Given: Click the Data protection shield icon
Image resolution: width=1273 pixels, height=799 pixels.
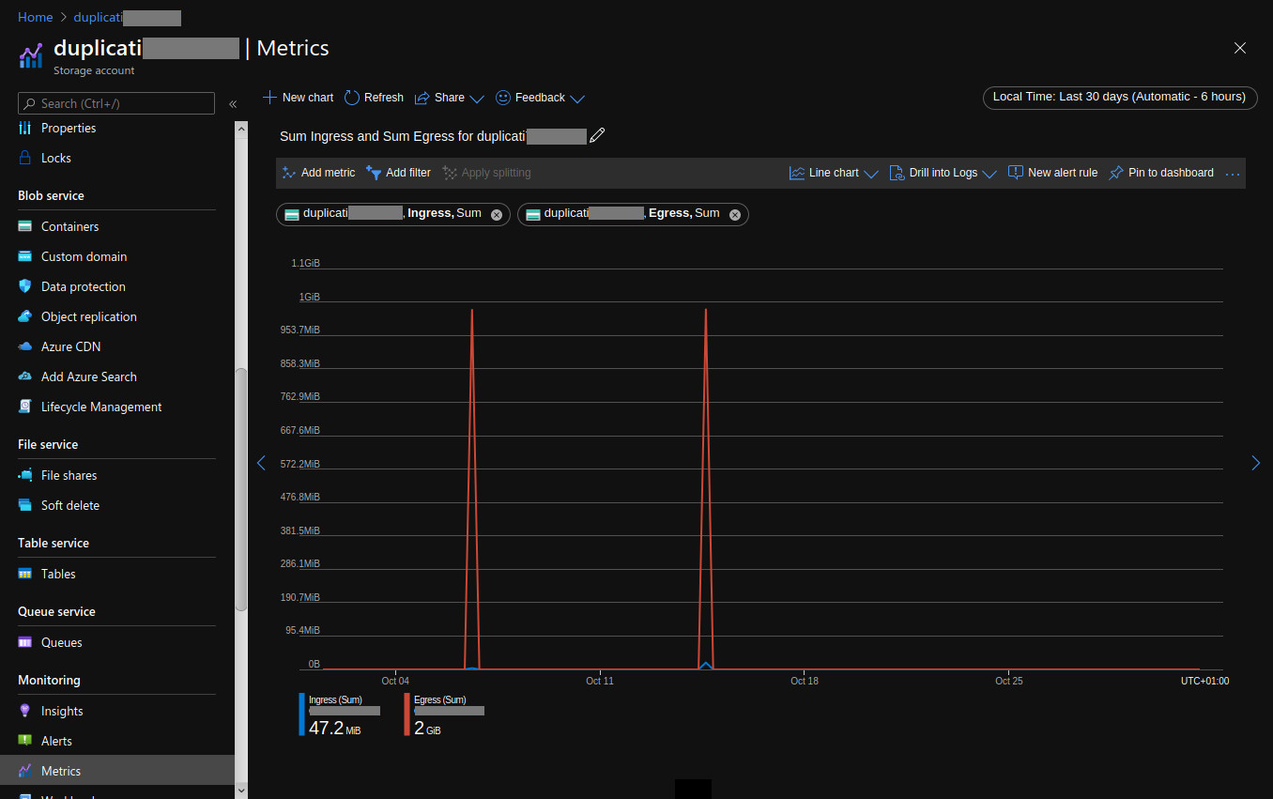Looking at the screenshot, I should click(25, 286).
